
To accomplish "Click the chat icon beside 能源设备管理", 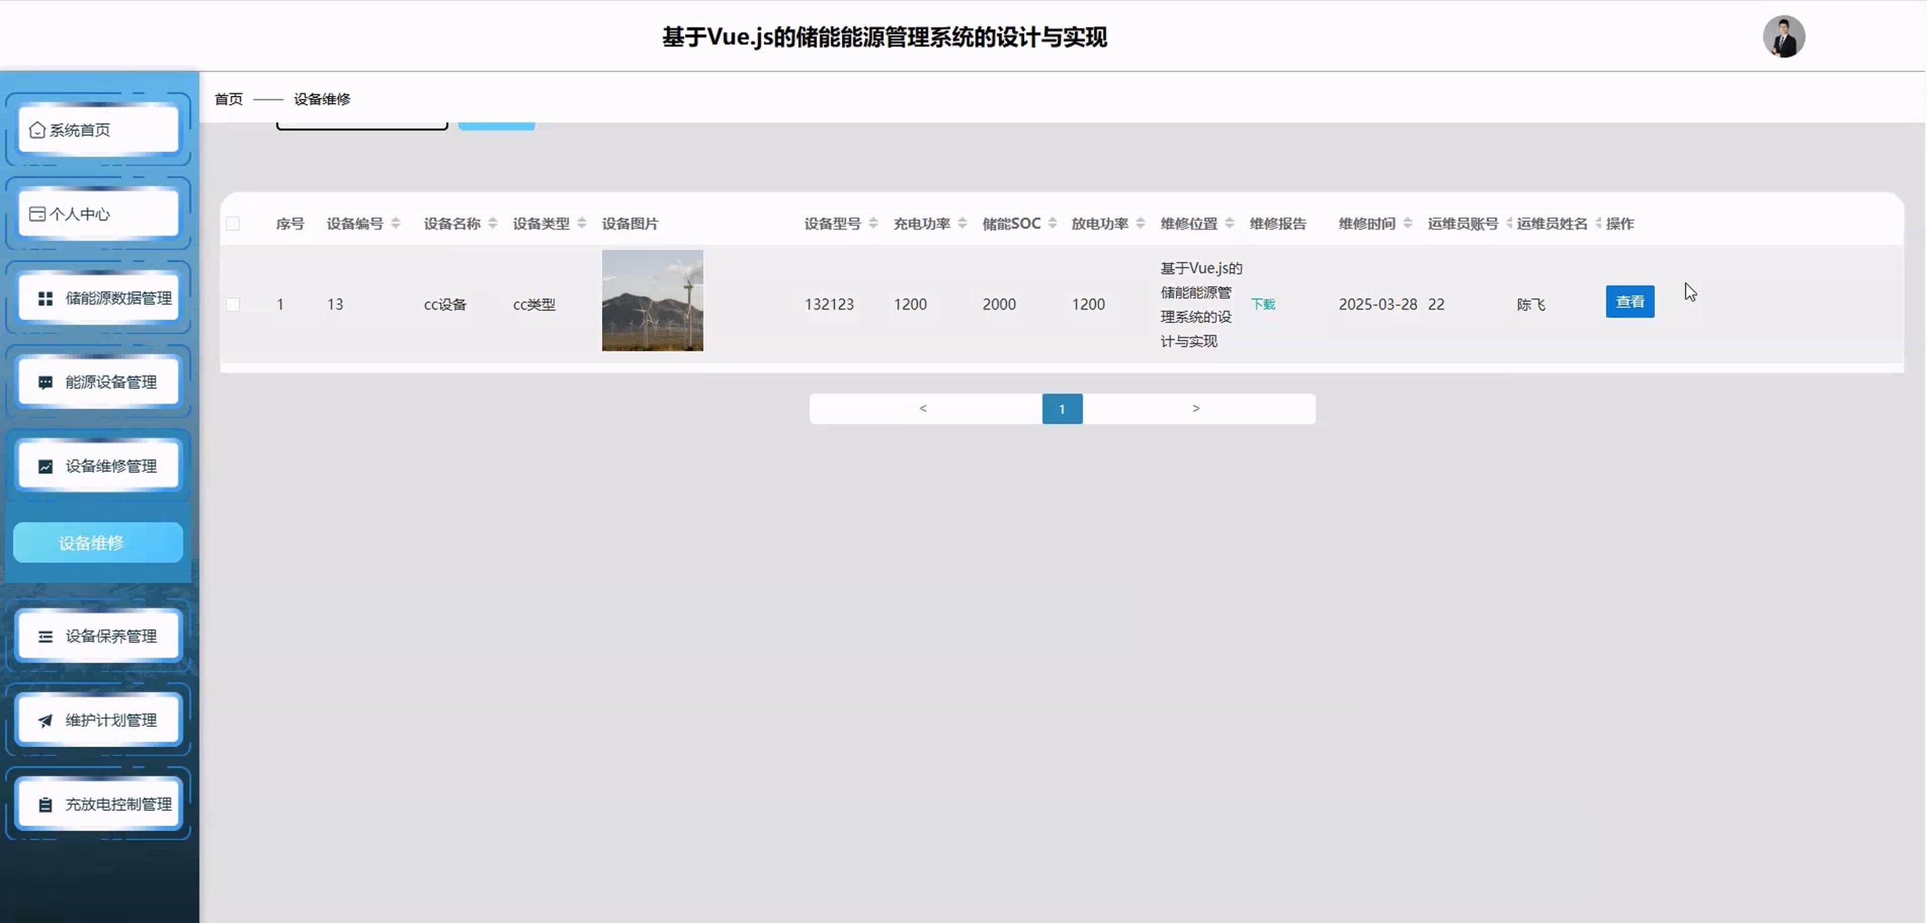I will click(46, 382).
